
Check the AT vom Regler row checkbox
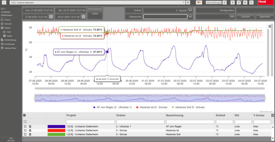click(x=25, y=126)
